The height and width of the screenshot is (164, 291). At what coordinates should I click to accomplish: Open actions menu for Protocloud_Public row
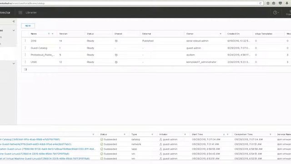pos(25,55)
